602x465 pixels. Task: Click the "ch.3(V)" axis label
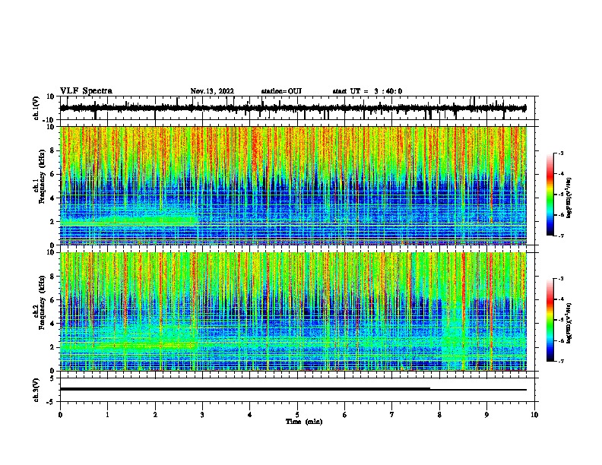tap(36, 390)
